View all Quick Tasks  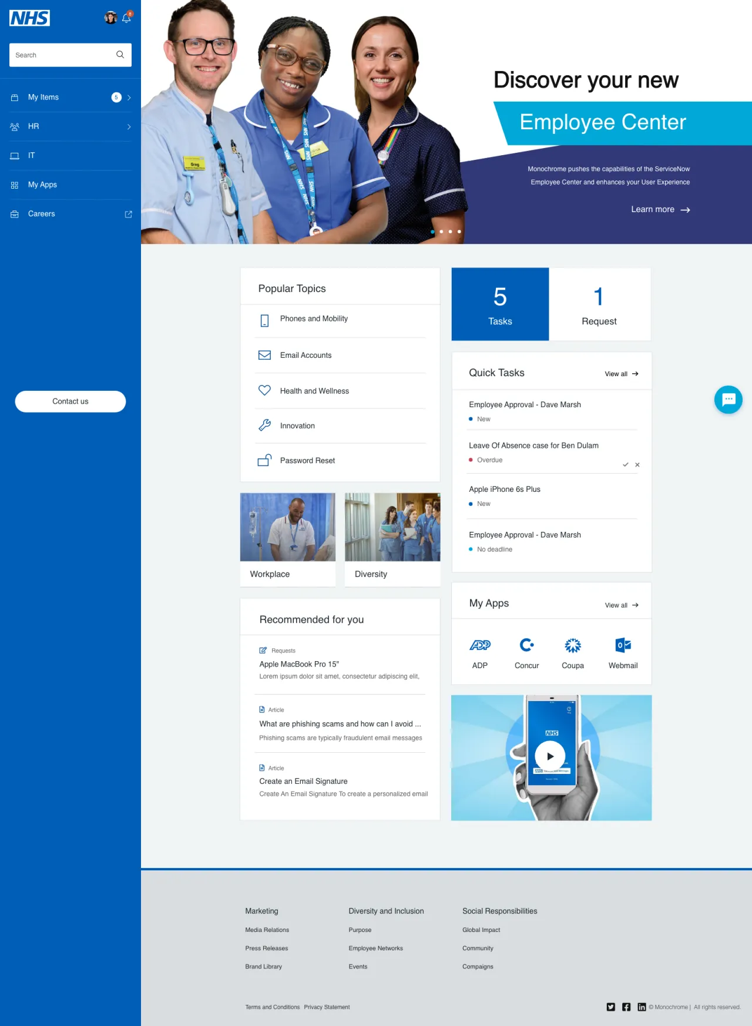click(622, 374)
